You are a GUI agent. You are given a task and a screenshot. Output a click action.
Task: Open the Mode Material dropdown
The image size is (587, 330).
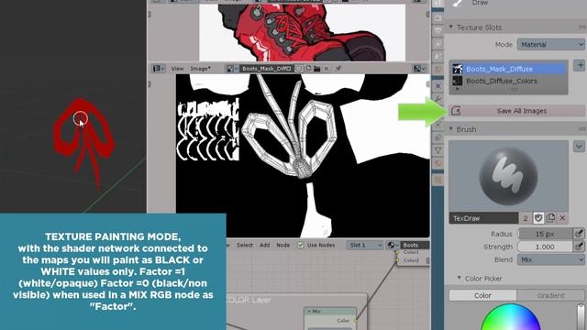tap(550, 45)
